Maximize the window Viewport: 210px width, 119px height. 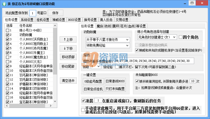point(192,3)
